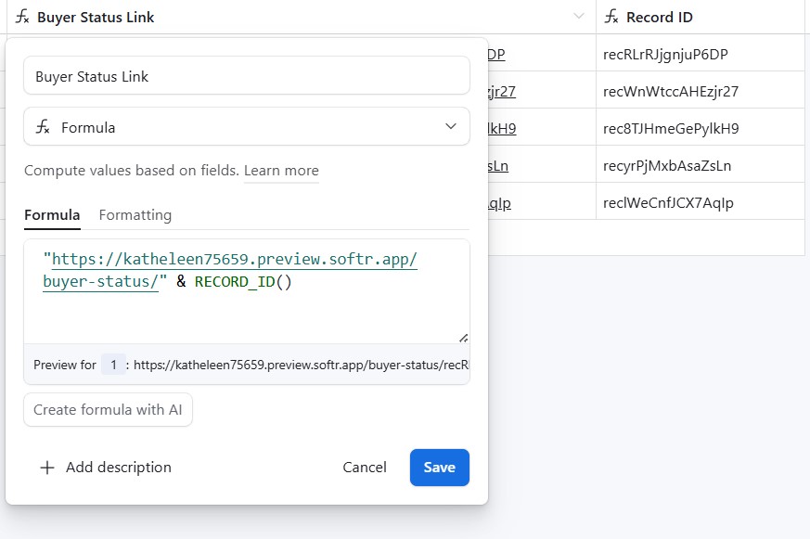The width and height of the screenshot is (810, 539).
Task: Select cell rec8TJHmeGePylkH9
Action: (x=700, y=129)
